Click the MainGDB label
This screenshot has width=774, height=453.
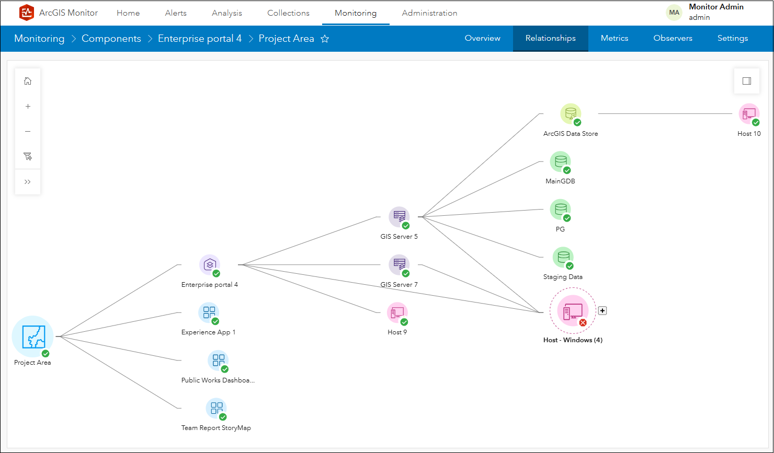click(560, 181)
